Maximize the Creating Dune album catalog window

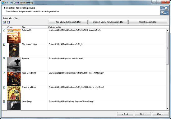(159, 2)
